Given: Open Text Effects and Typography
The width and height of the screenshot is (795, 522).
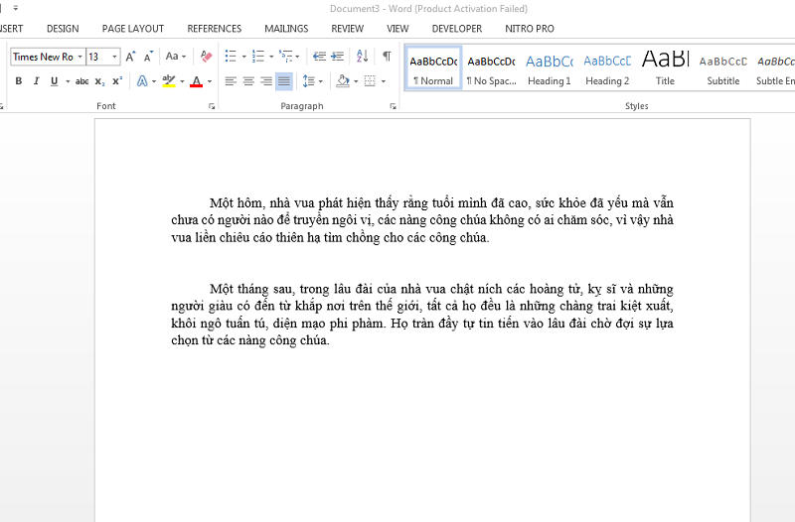Looking at the screenshot, I should (x=142, y=81).
